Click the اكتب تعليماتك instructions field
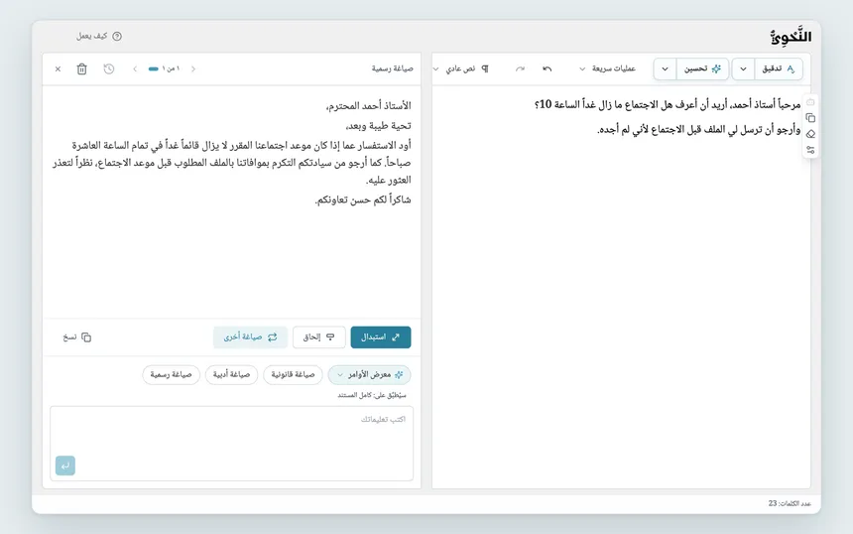853x534 pixels. (x=232, y=443)
